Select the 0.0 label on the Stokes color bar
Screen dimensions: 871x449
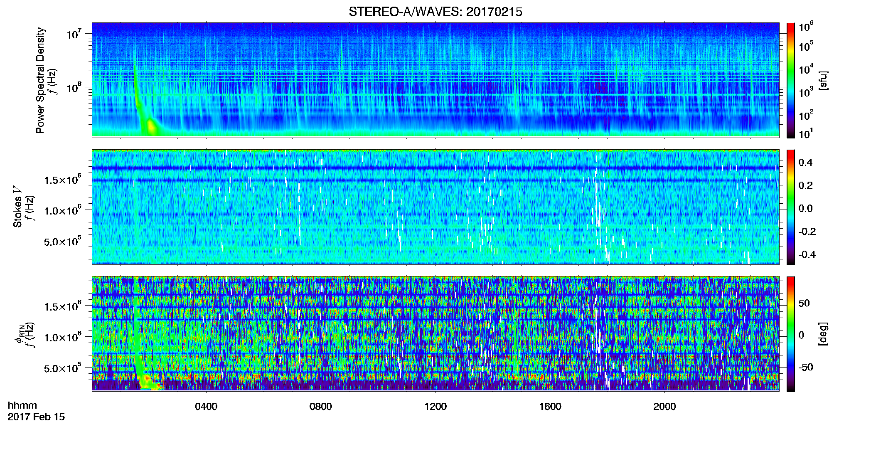tap(805, 209)
